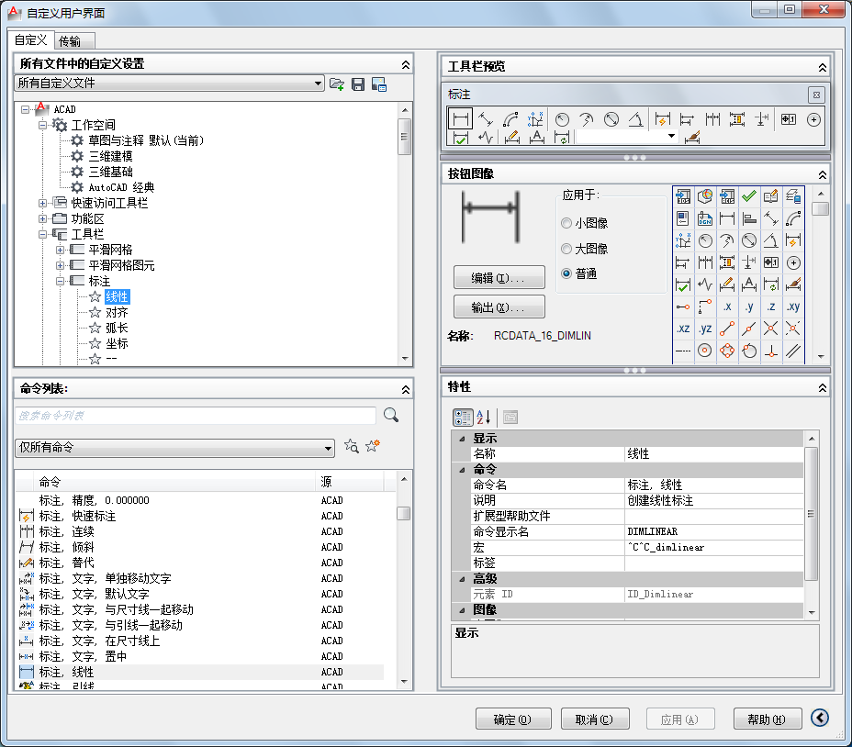Click the load partial customization file icon

coord(337,84)
